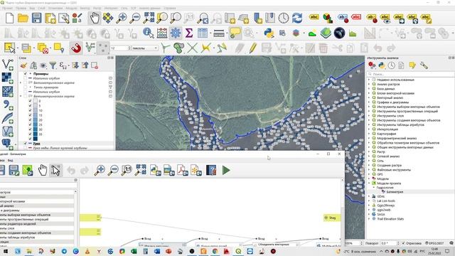The height and width of the screenshot is (256, 455).
Task: Collapse all layers in Layers panel
Action: pos(85,65)
